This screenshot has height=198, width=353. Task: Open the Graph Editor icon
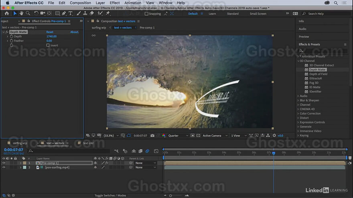[x=156, y=151]
